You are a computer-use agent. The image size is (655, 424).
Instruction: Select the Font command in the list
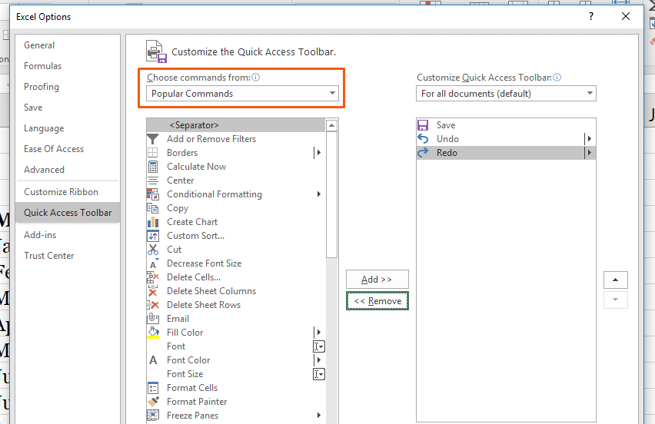235,346
